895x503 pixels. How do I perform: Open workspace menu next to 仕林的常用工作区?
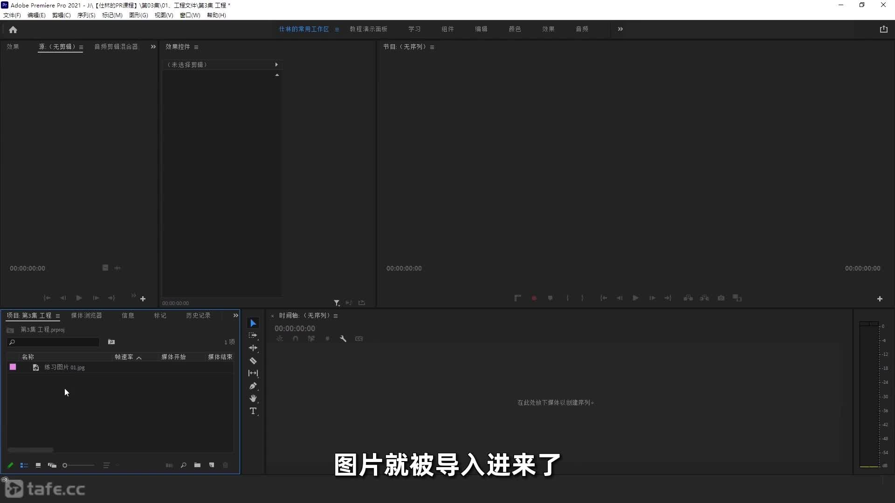click(337, 29)
